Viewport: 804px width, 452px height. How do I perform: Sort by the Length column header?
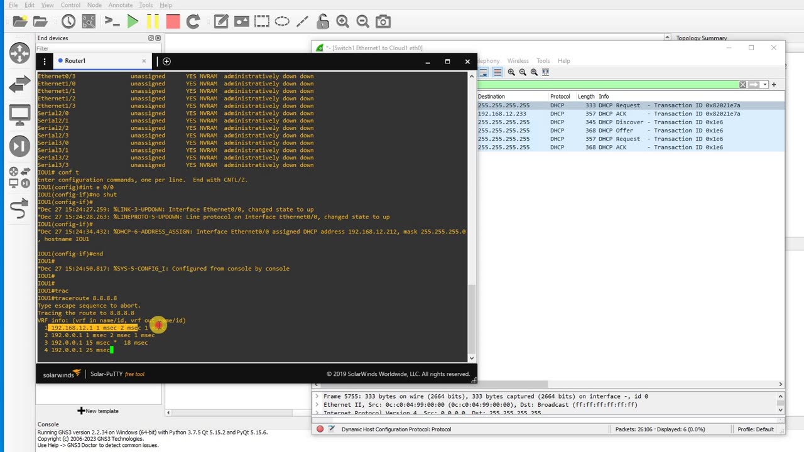[x=586, y=97]
